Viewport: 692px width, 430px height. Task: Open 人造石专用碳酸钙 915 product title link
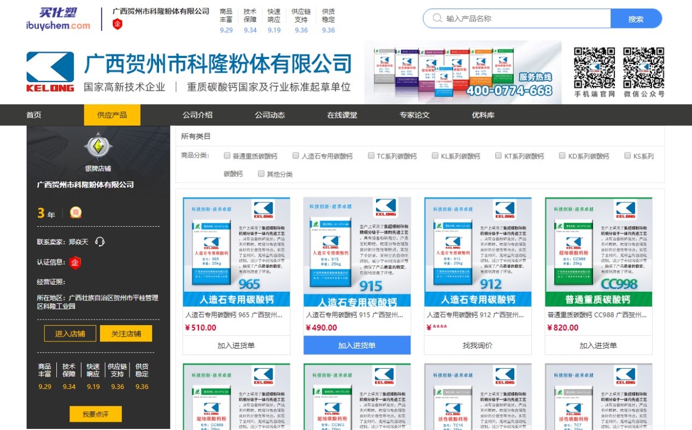click(355, 315)
